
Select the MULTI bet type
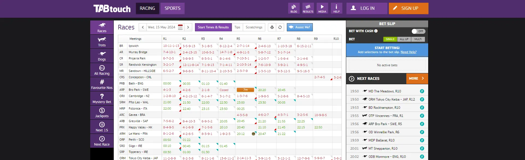point(418,39)
